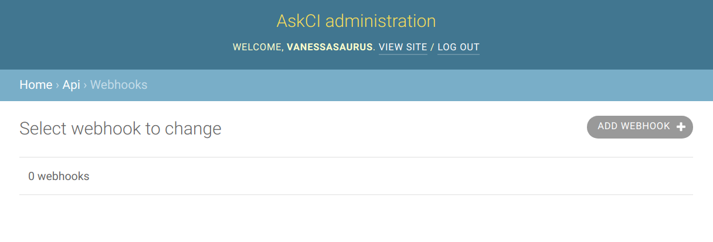Click the period after the VANESSASAURUS username
713x242 pixels.
[x=374, y=47]
